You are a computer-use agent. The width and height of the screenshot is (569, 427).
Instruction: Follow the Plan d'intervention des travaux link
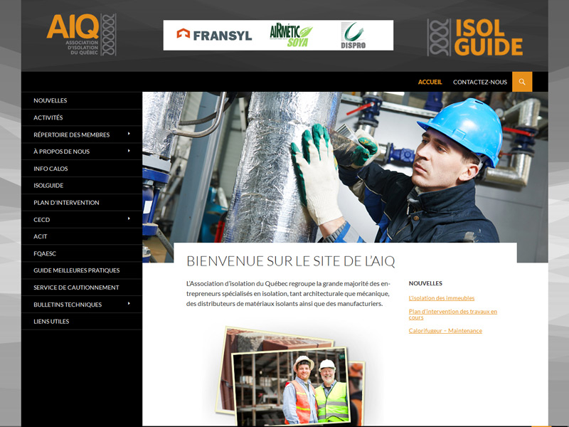pos(452,314)
